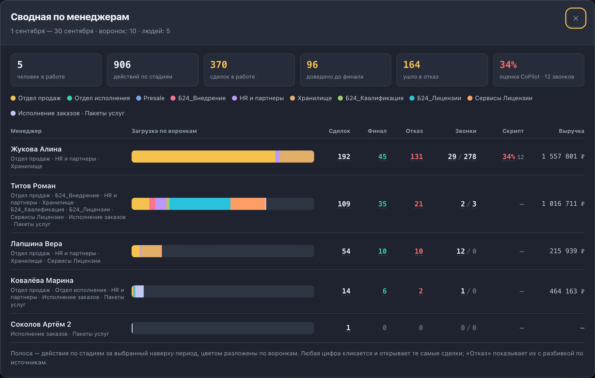Select the Сервисы Лицензии legend label
Viewport: 595px width, 378px height.
pos(503,98)
